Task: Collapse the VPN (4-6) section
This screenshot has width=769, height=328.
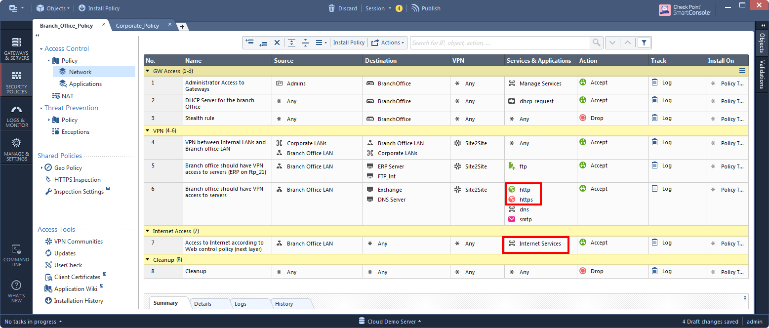Action: click(148, 131)
